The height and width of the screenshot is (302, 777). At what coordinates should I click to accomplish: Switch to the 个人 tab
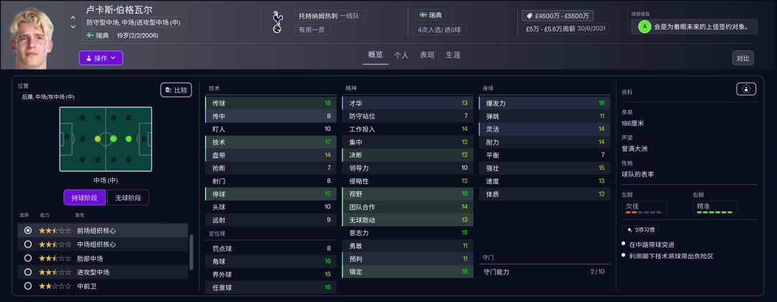(401, 55)
